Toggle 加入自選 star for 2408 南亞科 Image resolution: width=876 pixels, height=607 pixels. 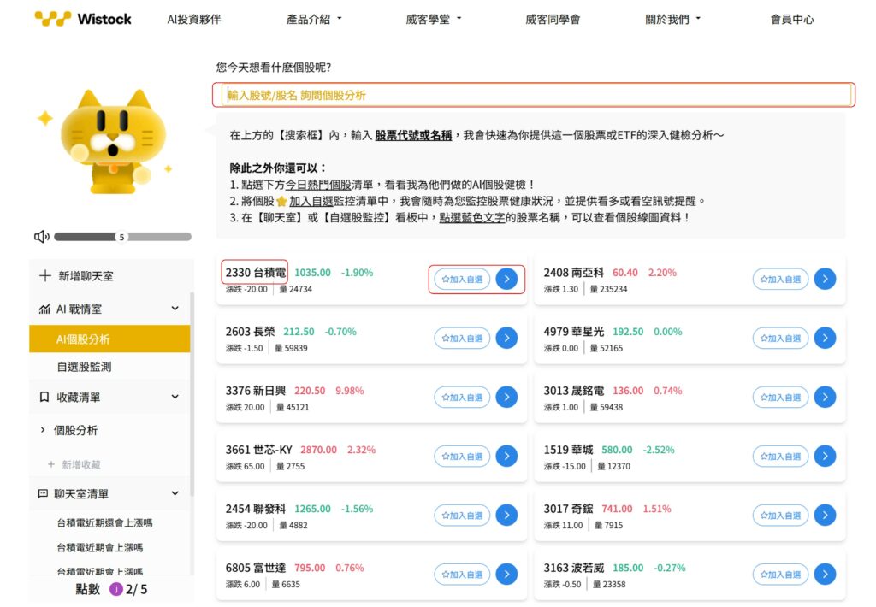tap(780, 279)
